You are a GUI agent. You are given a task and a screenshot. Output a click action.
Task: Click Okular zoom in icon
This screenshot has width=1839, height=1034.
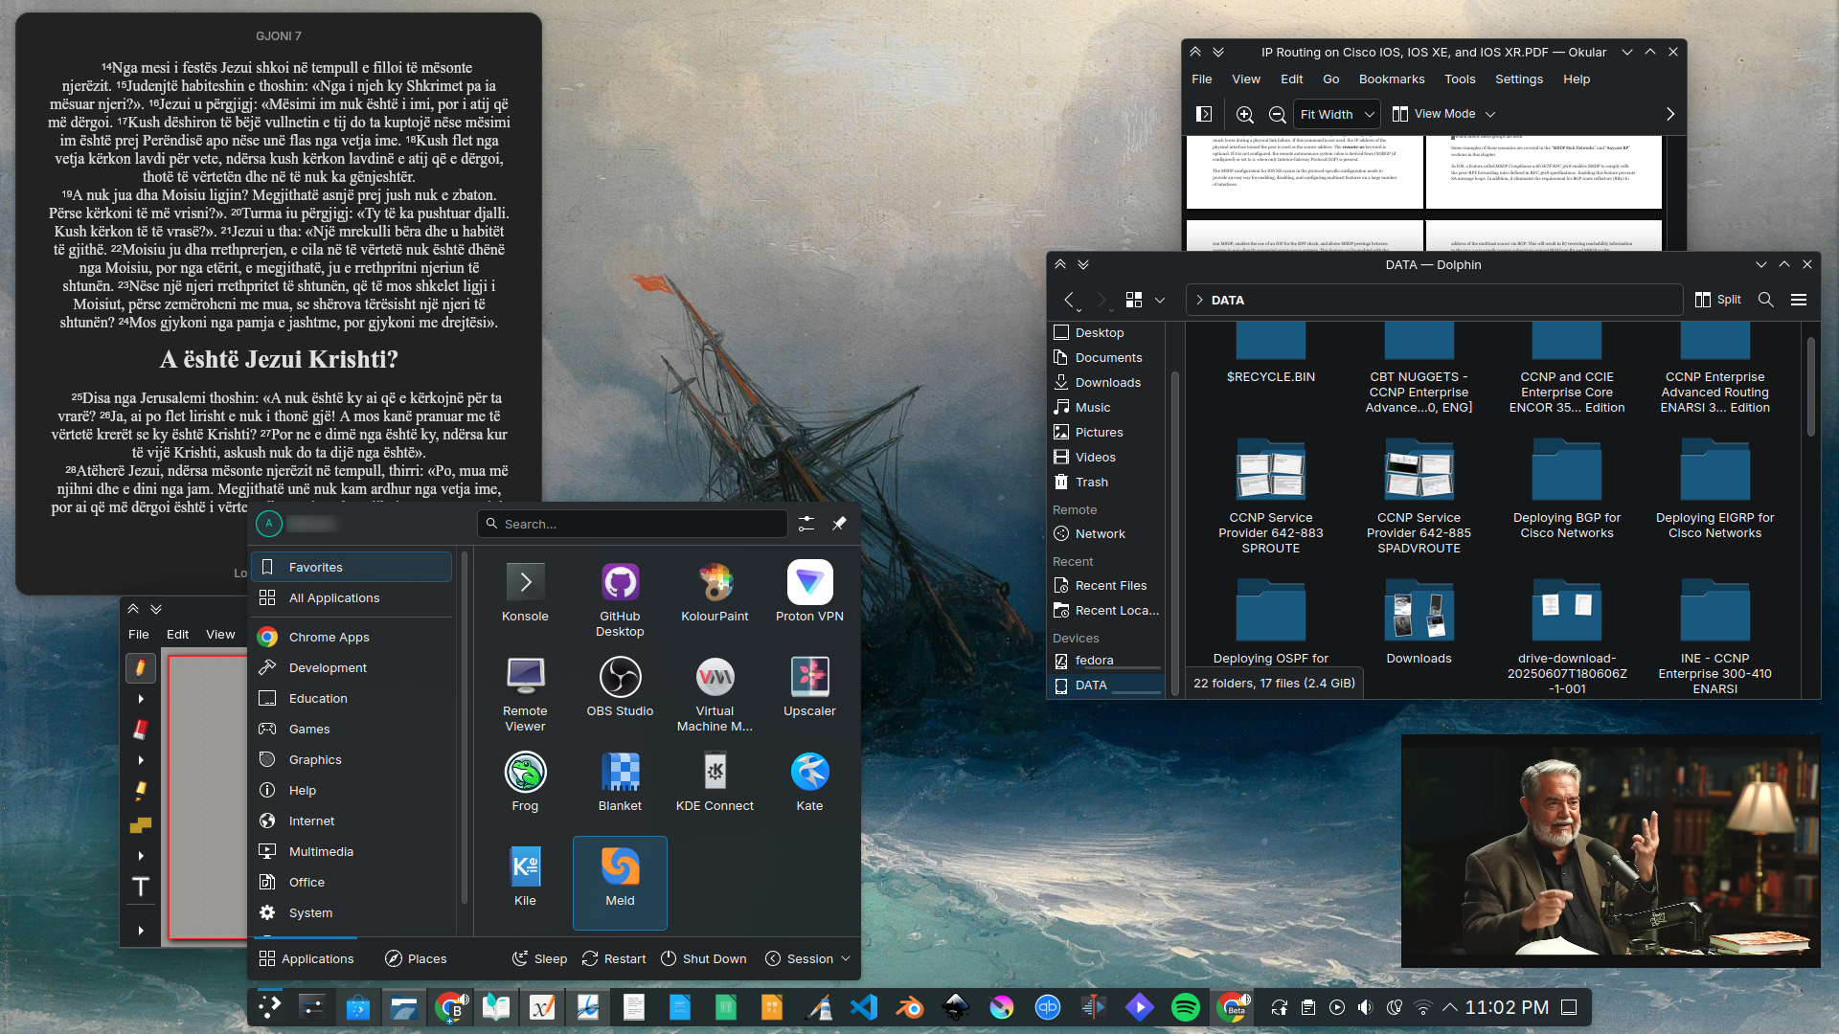pos(1244,114)
